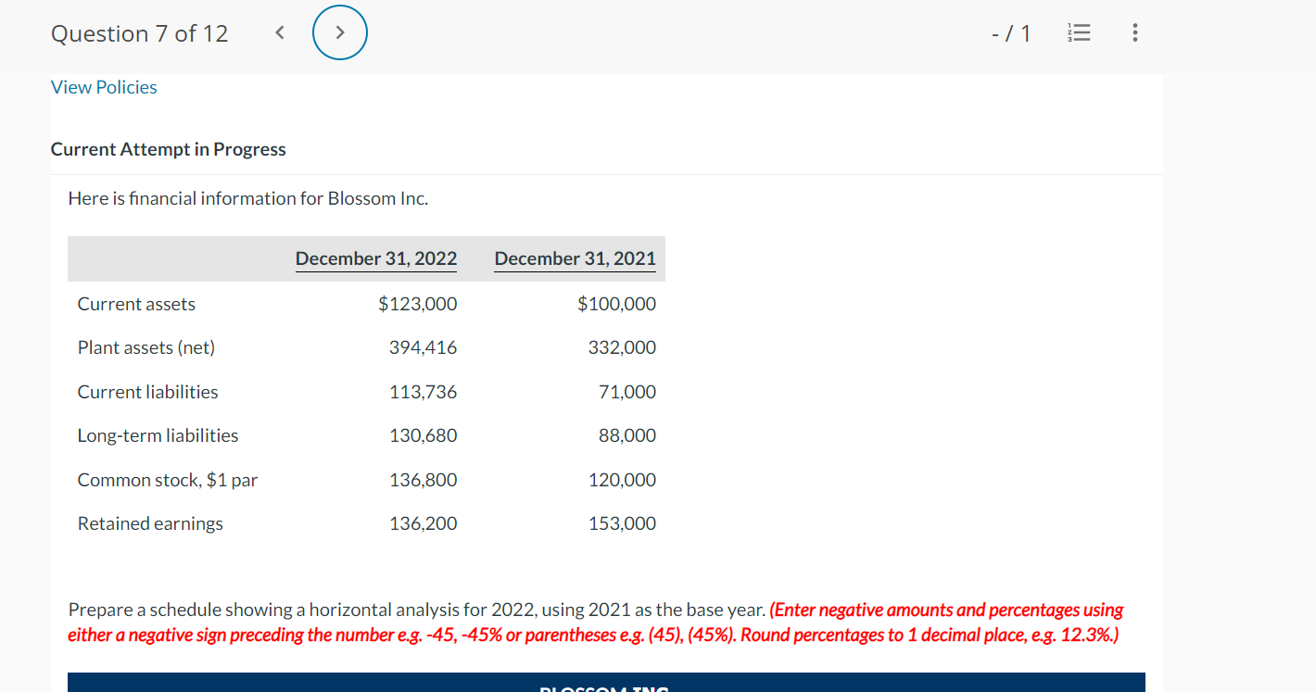This screenshot has width=1316, height=692.
Task: Click the Question 7 of 12 label
Action: pos(139,32)
